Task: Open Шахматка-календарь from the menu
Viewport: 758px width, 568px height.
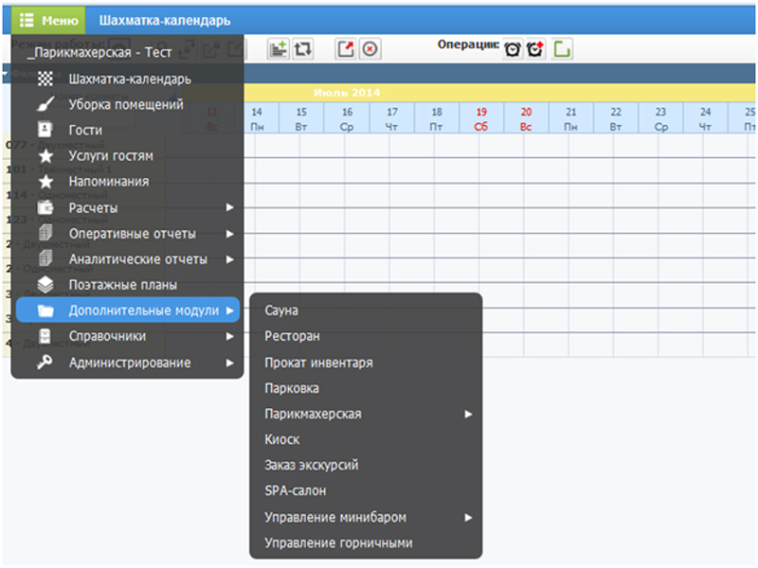Action: point(129,80)
